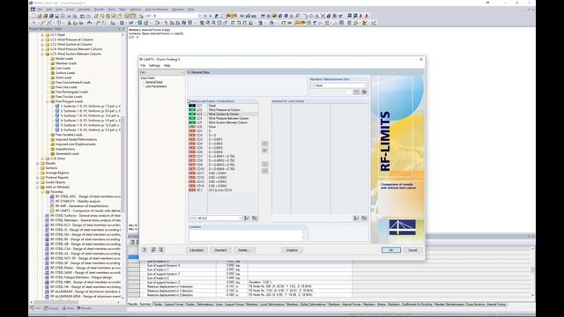Go to previous load case using the left arrow
The width and height of the screenshot is (564, 317).
click(205, 16)
